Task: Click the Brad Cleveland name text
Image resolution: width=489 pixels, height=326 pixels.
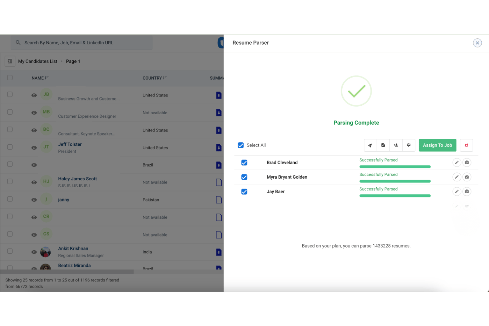Action: [x=282, y=163]
